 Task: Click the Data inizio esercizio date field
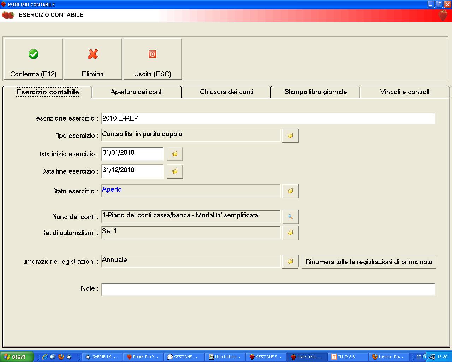coord(132,154)
